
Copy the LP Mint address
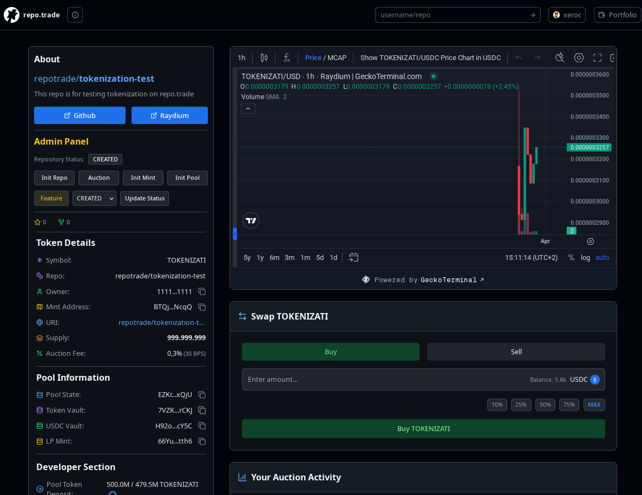(x=202, y=441)
